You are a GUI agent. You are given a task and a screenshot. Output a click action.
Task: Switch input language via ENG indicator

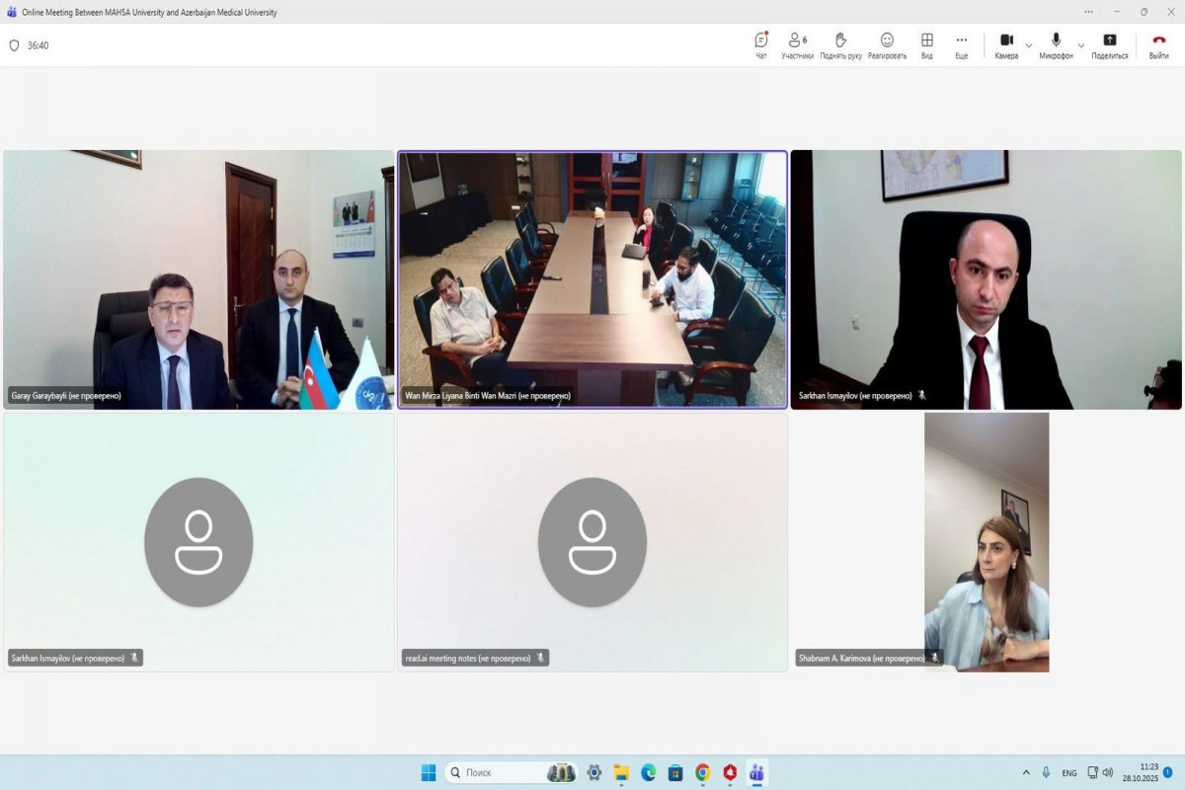[x=1069, y=772]
